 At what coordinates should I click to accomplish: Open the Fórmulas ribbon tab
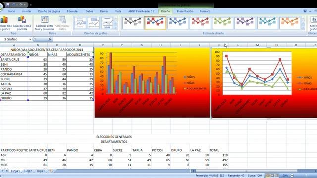coord(73,11)
